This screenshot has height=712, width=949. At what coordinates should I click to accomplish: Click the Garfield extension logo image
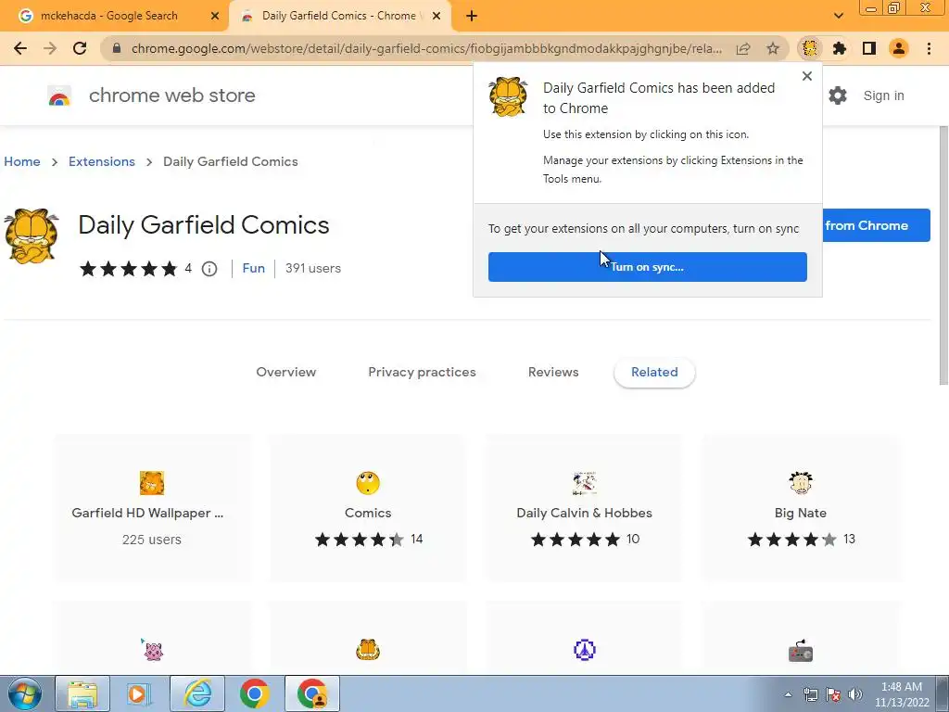[31, 236]
